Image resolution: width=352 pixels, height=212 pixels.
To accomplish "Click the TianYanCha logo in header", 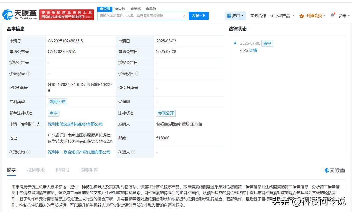I will coord(20,15).
